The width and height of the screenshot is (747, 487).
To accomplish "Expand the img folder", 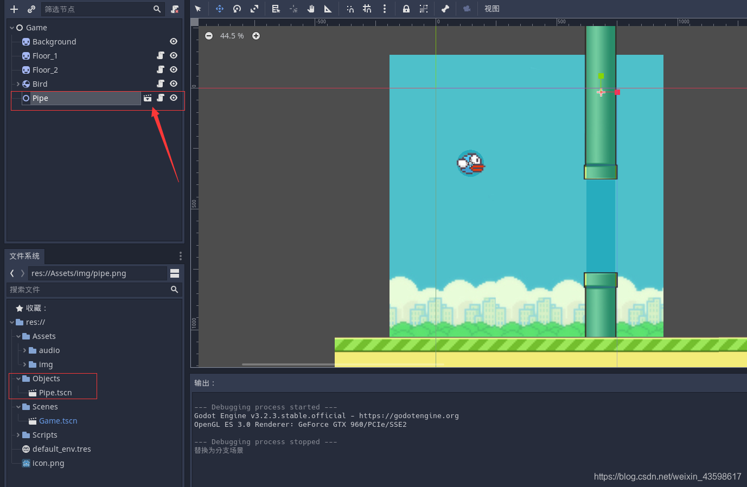I will (24, 364).
